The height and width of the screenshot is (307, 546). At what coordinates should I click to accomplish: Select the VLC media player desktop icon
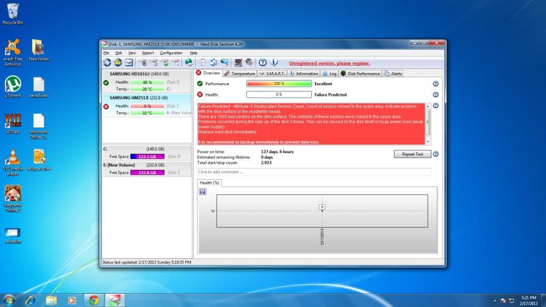(13, 162)
